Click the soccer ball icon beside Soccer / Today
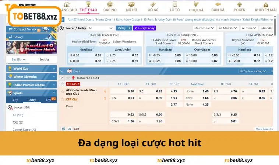279x165 pixels. [62, 28]
